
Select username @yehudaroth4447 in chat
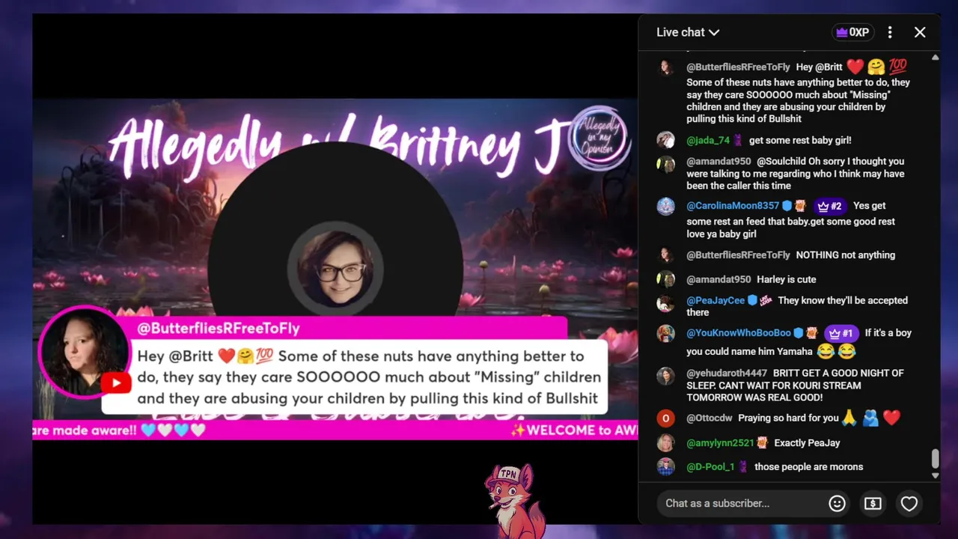coord(727,373)
